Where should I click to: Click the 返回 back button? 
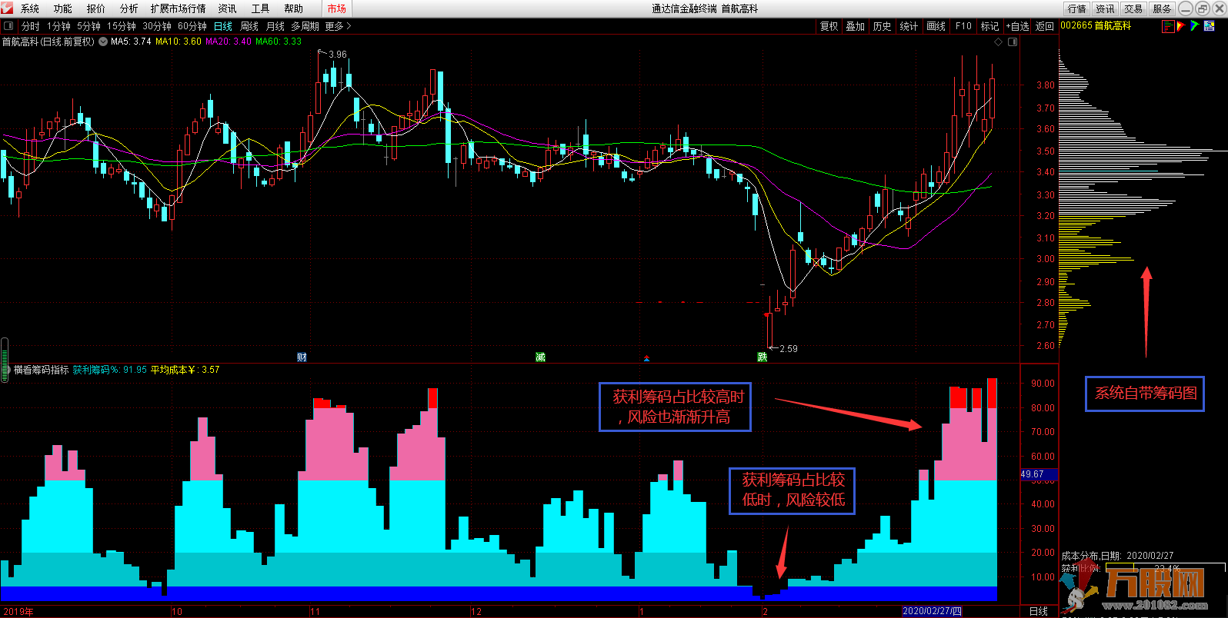coord(1045,26)
